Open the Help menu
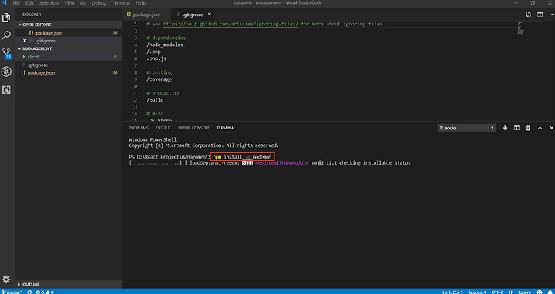Viewport: 555px width, 294px height. [140, 3]
